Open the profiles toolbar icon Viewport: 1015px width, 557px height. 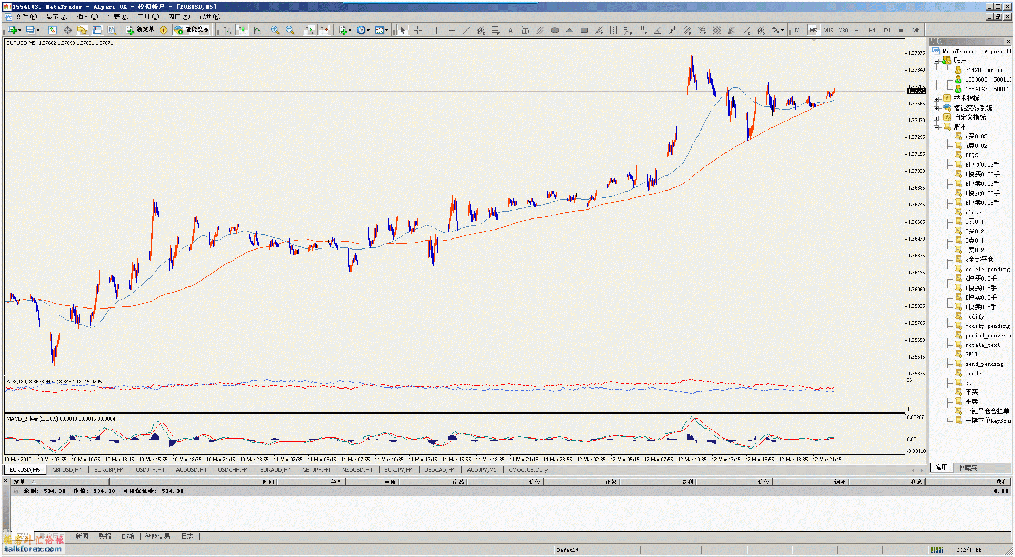tap(33, 30)
